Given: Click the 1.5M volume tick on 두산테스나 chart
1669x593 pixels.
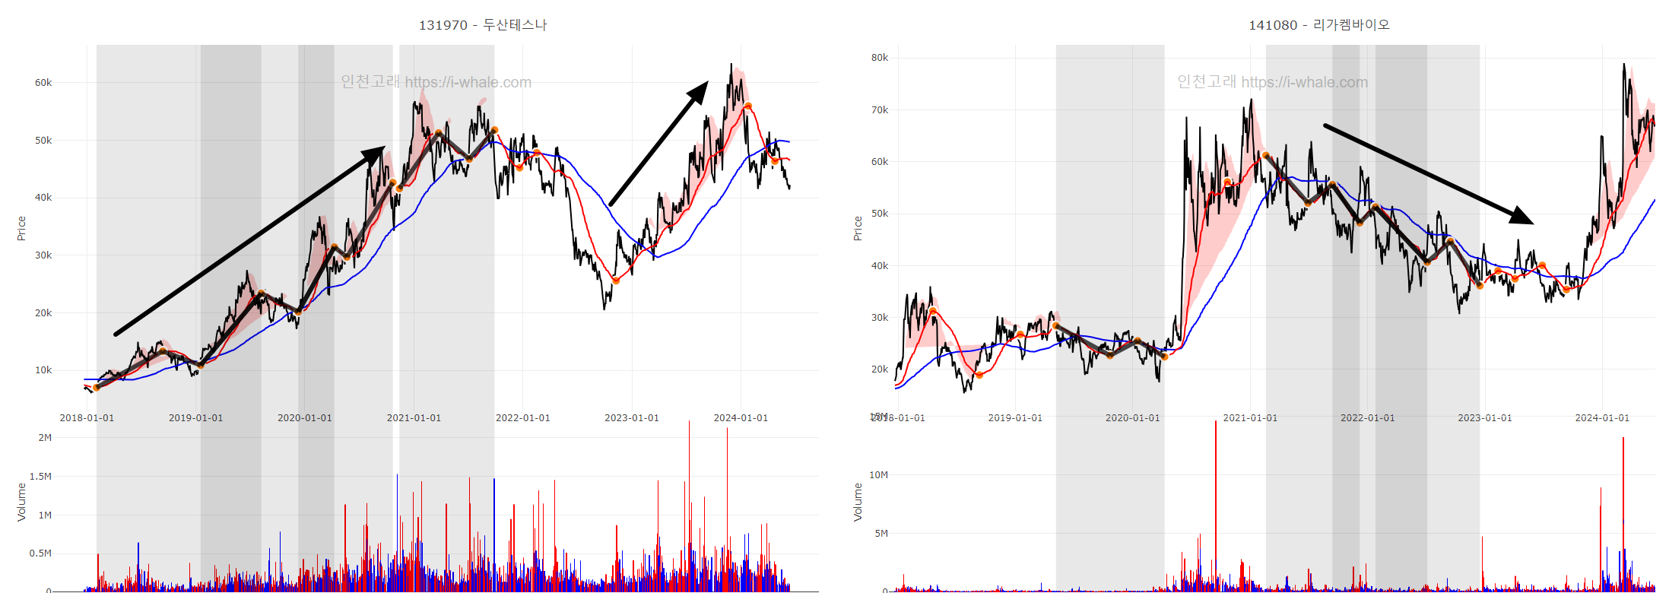Looking at the screenshot, I should [x=40, y=477].
